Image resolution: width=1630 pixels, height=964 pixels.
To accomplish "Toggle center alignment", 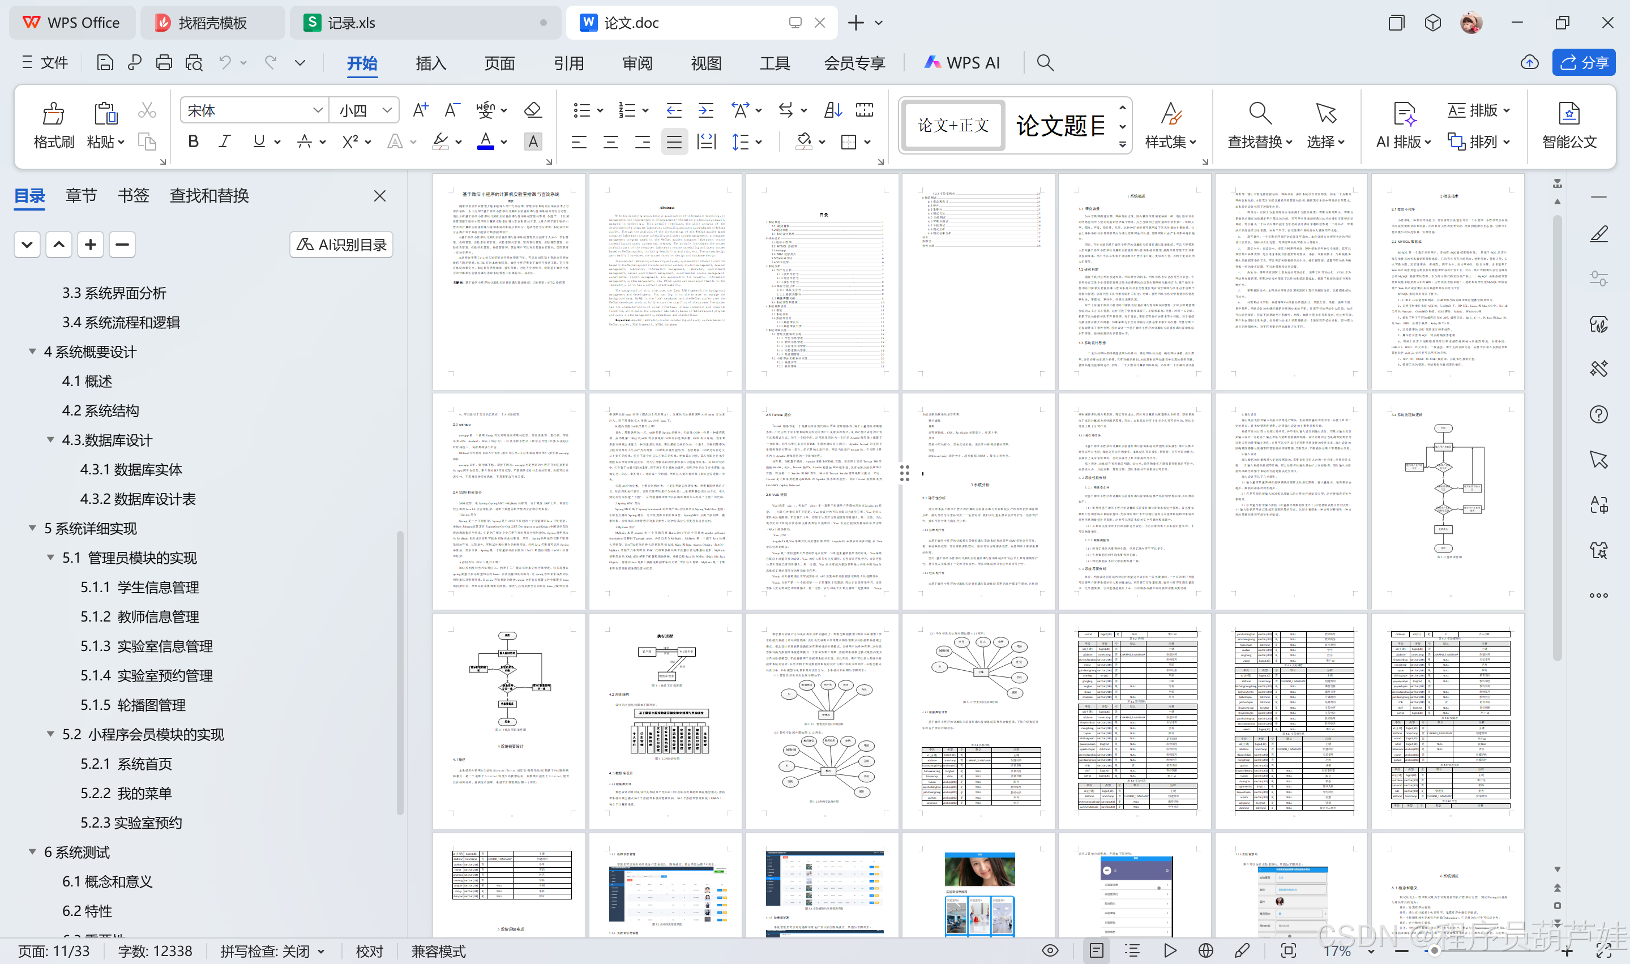I will pyautogui.click(x=611, y=142).
